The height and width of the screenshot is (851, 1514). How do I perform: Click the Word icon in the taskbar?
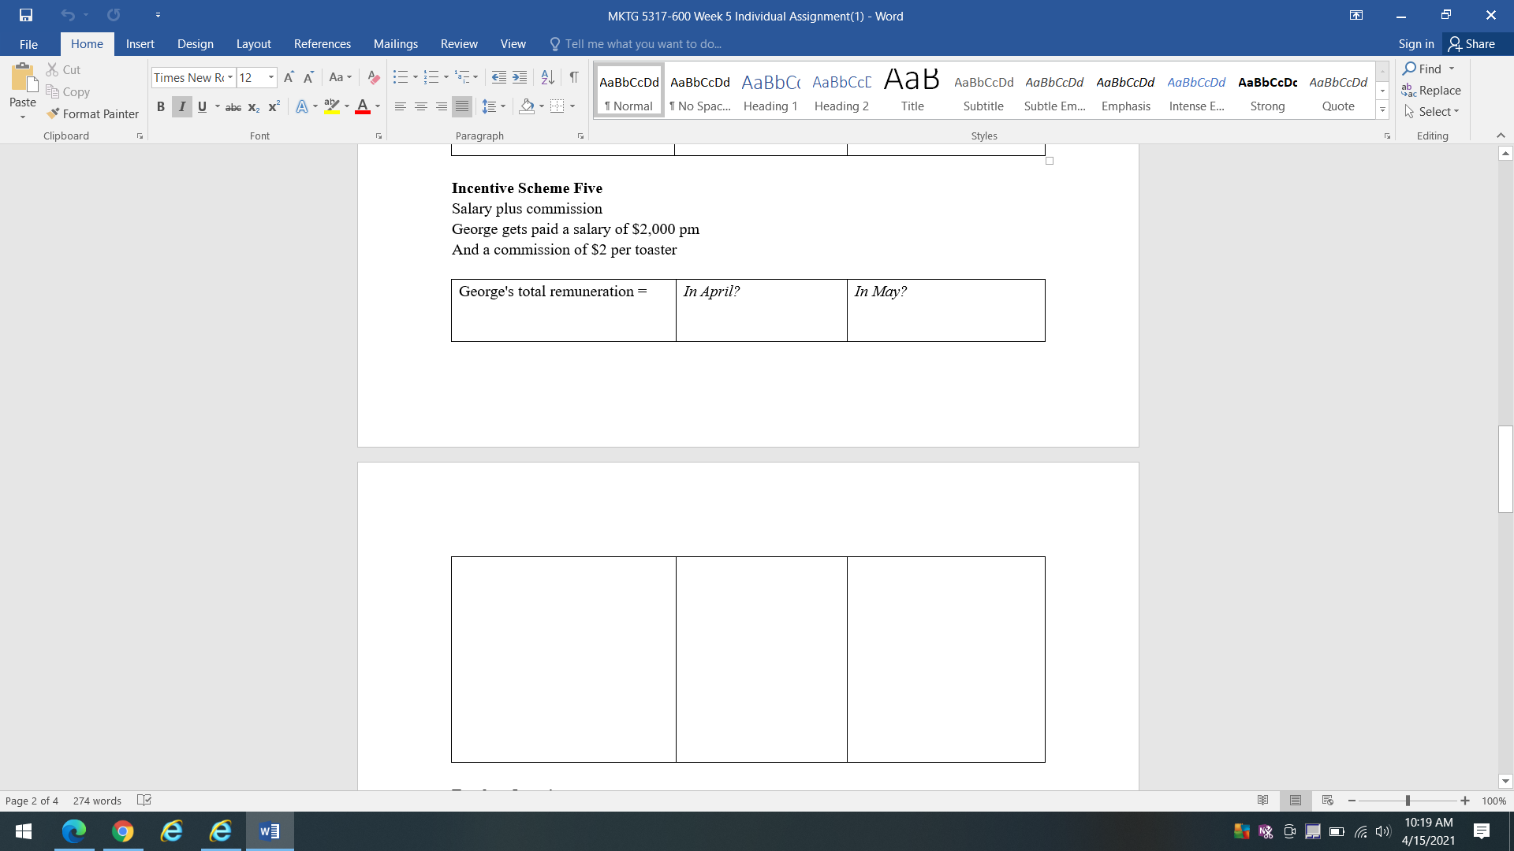point(270,831)
